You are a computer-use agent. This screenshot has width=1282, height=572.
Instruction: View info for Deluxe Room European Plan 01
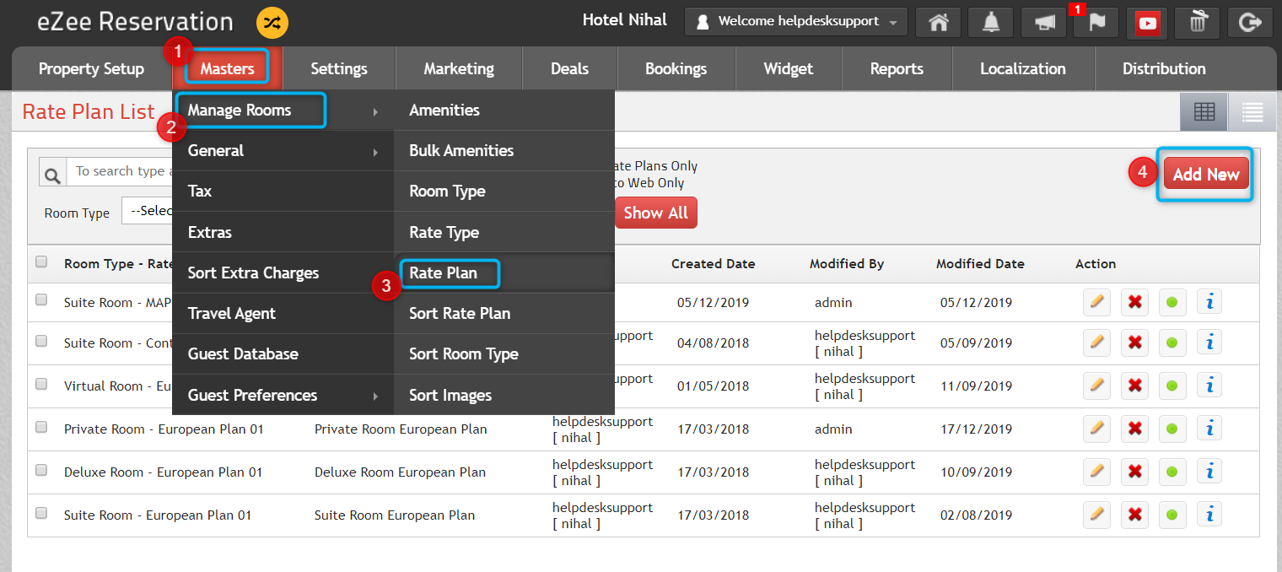click(1209, 472)
